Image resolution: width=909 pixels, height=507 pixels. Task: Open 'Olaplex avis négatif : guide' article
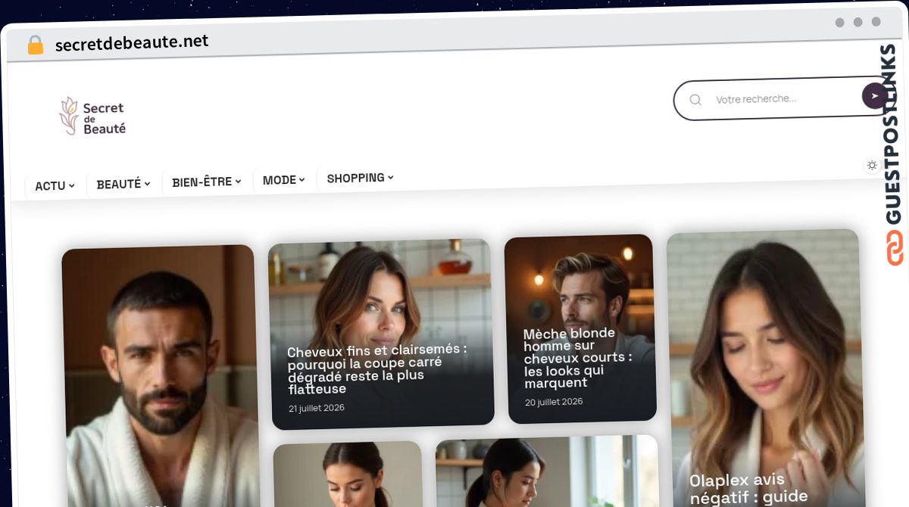748,488
